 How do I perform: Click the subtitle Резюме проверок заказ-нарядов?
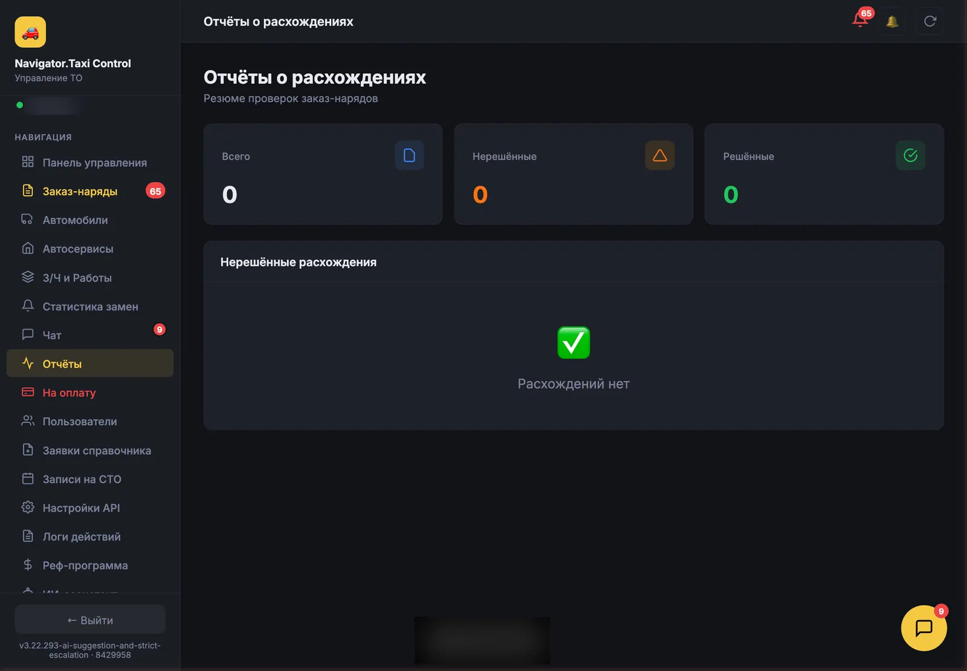(x=291, y=98)
